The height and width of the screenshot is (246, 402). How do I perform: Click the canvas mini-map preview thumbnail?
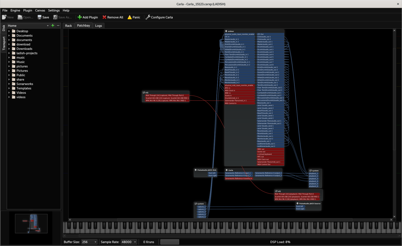tap(31, 223)
